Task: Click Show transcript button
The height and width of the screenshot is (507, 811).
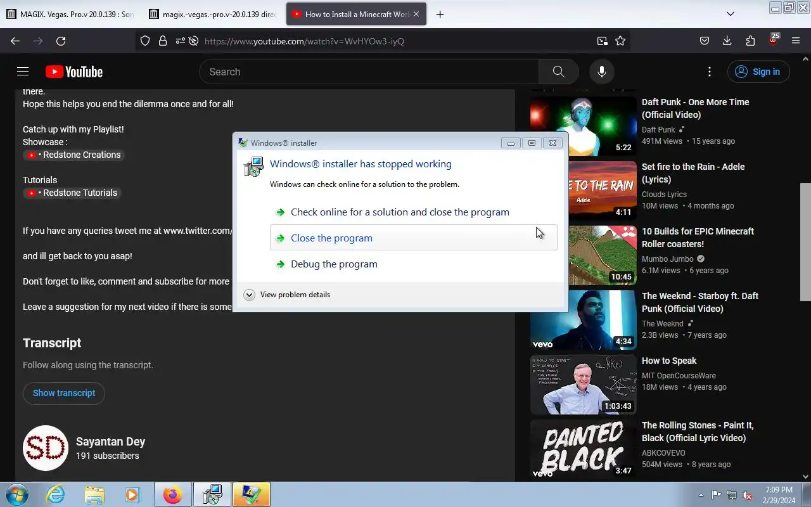Action: 64,393
